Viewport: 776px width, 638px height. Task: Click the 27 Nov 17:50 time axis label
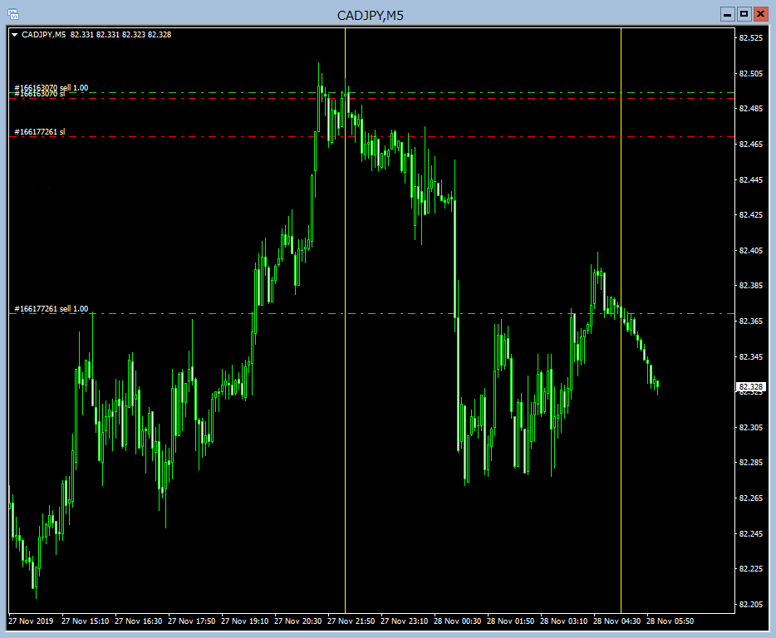[x=192, y=621]
